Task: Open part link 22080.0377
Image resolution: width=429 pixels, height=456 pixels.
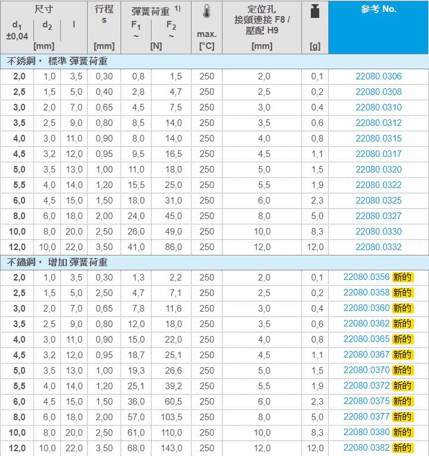Action: point(366,417)
